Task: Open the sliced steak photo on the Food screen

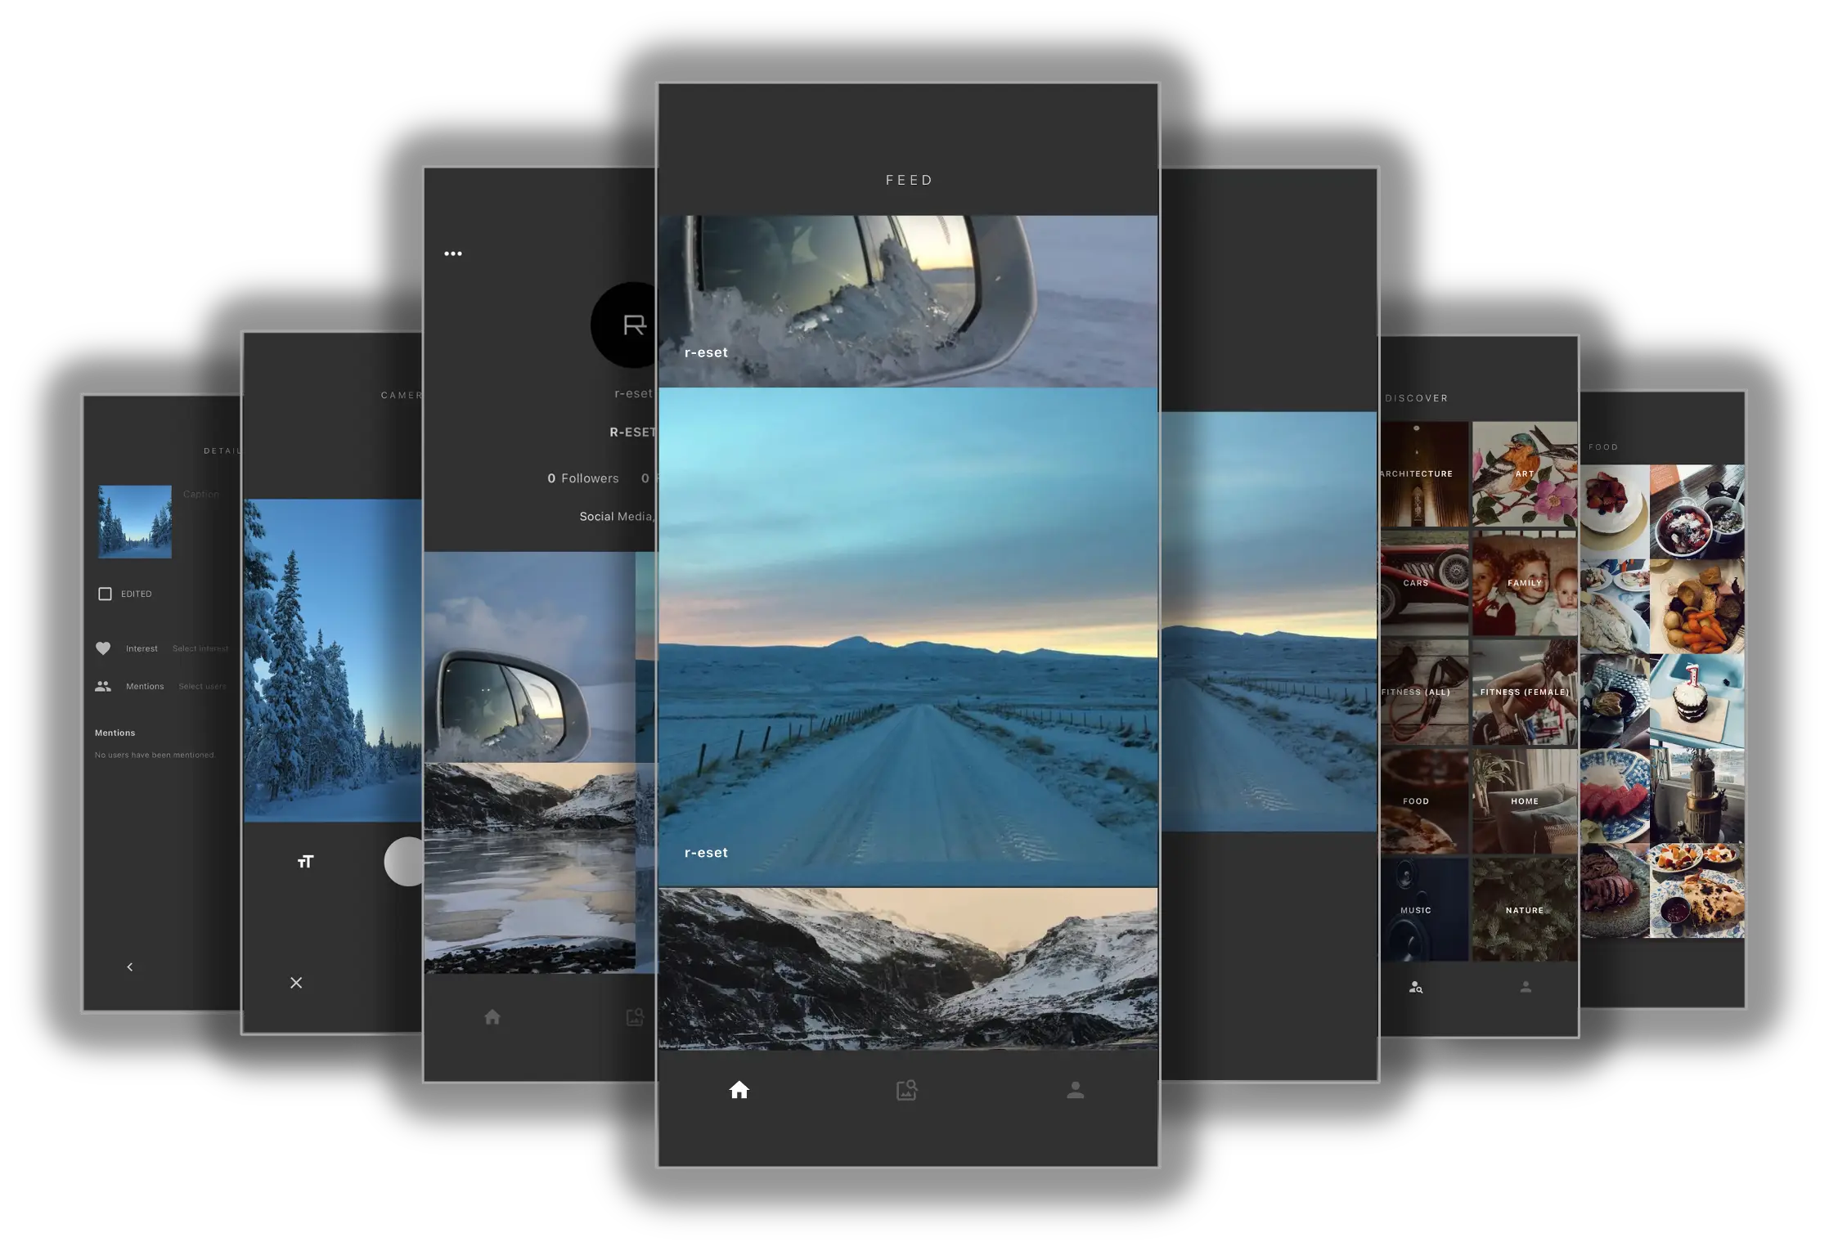Action: point(1615,891)
